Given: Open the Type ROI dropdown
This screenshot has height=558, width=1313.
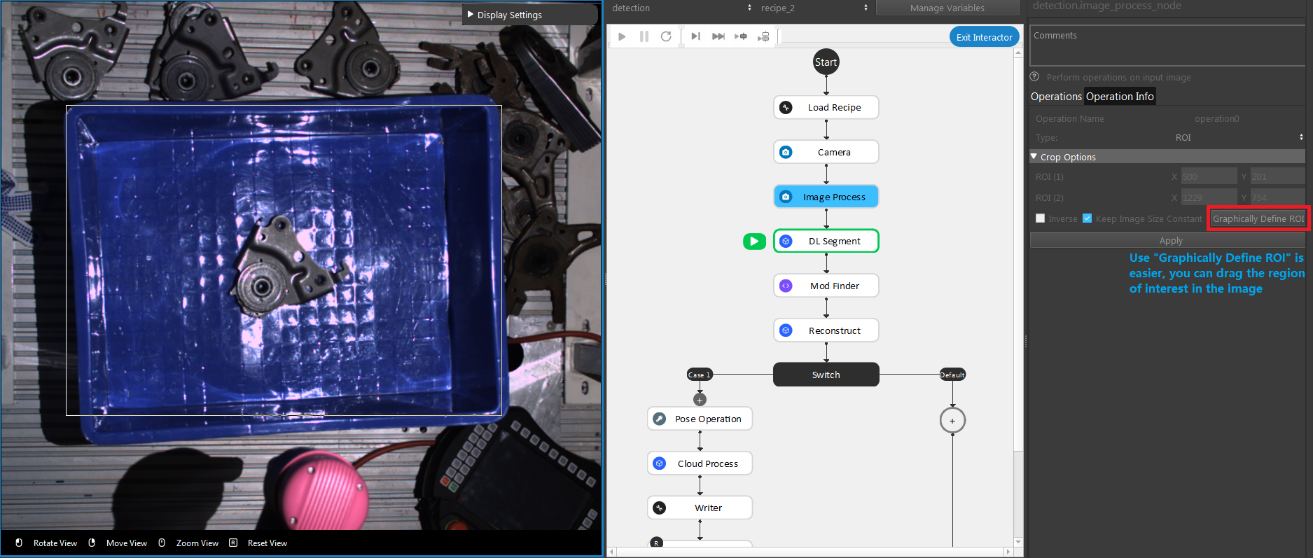Looking at the screenshot, I should (x=1238, y=137).
